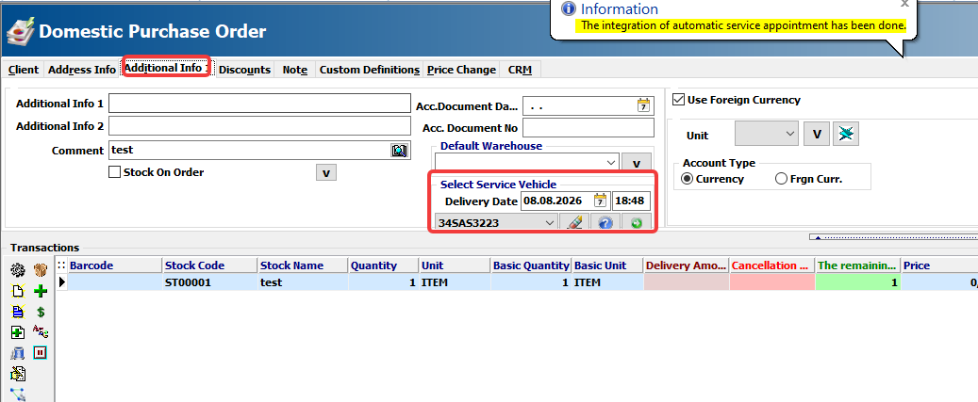Click the Additional Info 1 input field
This screenshot has width=978, height=402.
[x=260, y=104]
